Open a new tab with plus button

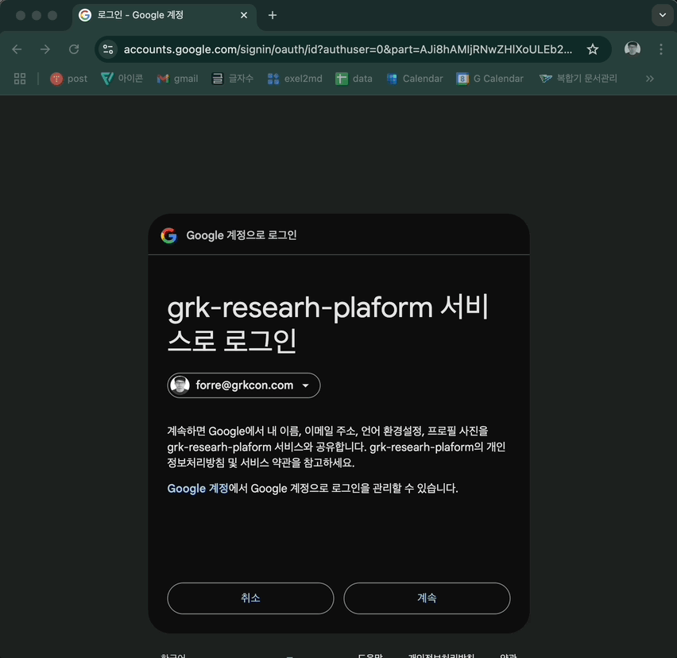[x=272, y=15]
